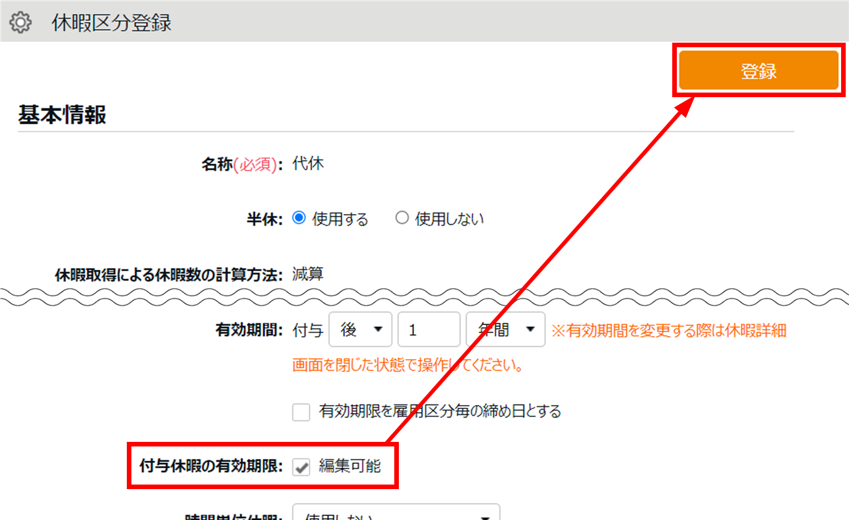This screenshot has width=849, height=520.
Task: Click the 休暇区分登録 page title
Action: 111,23
